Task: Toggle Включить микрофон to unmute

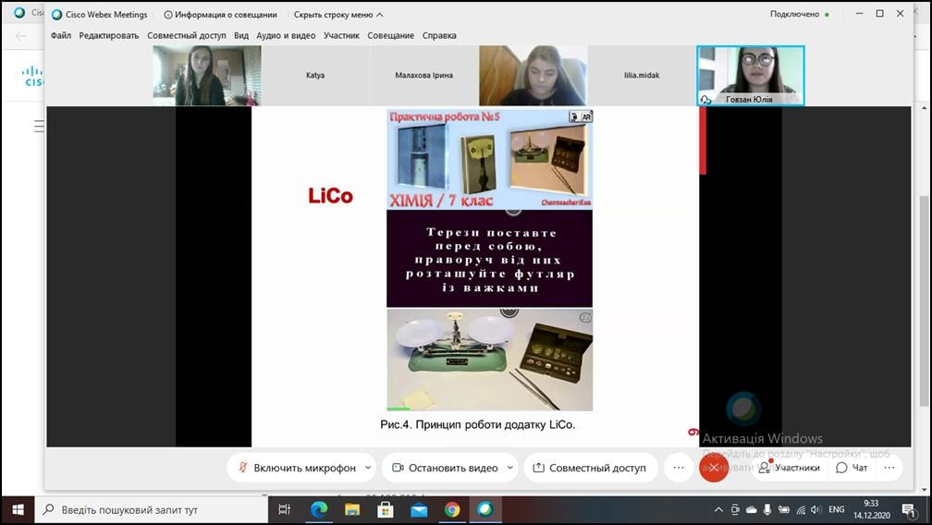Action: coord(296,468)
